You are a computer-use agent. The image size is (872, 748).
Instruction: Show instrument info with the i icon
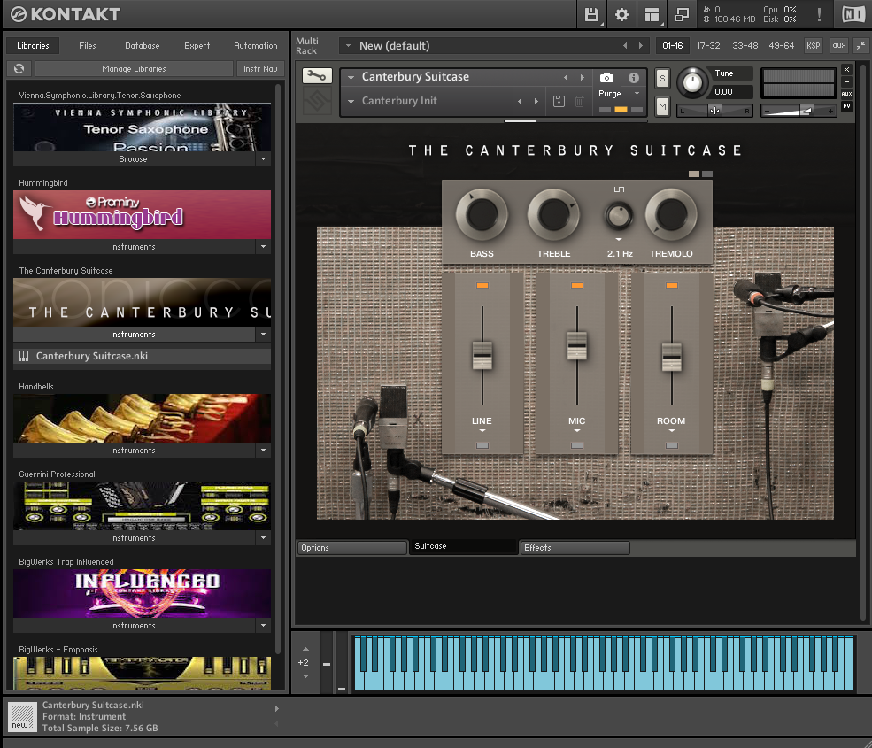[x=634, y=77]
